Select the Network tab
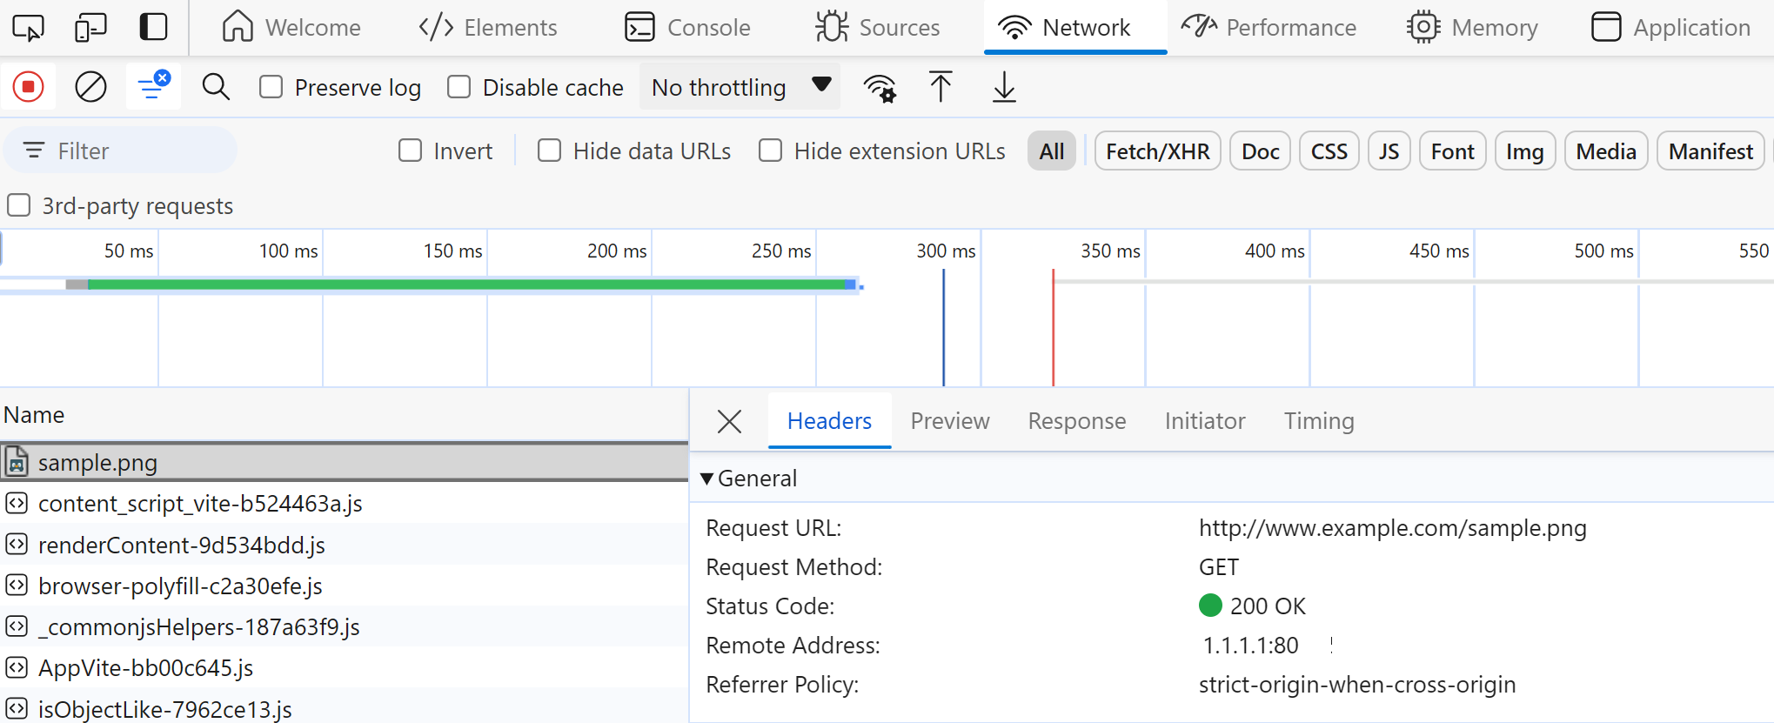The width and height of the screenshot is (1774, 723). pyautogui.click(x=1075, y=28)
